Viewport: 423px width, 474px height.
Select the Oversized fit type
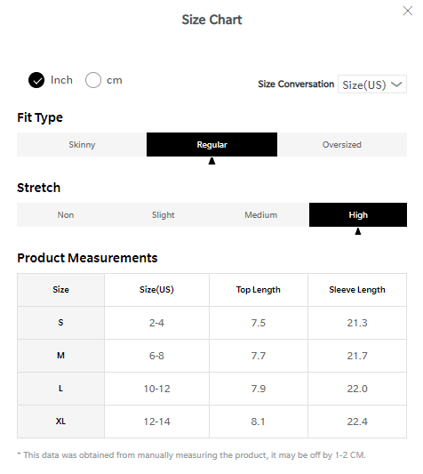pos(342,144)
